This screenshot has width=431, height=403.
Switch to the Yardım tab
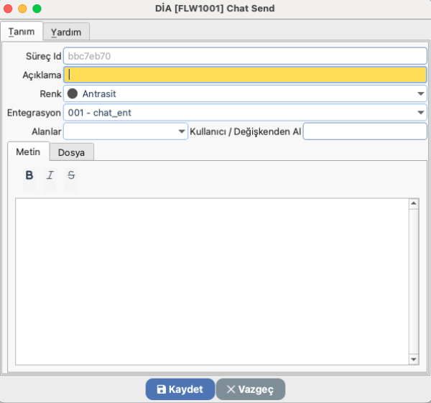(66, 32)
